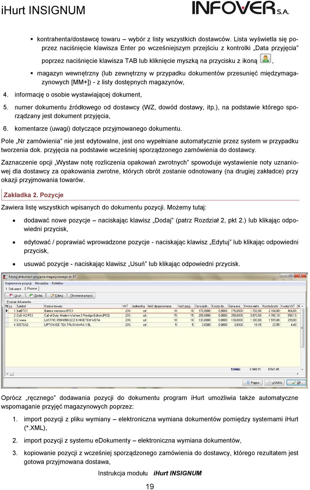Viewport: 310px width, 490px height.
Task: Open the Kopiowanie pozycji menu
Action: pos(18,283)
